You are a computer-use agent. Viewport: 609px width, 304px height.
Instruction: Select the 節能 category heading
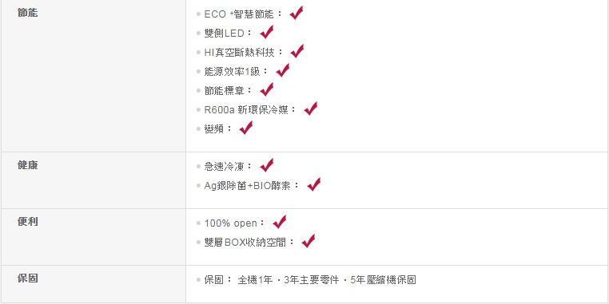pyautogui.click(x=28, y=13)
